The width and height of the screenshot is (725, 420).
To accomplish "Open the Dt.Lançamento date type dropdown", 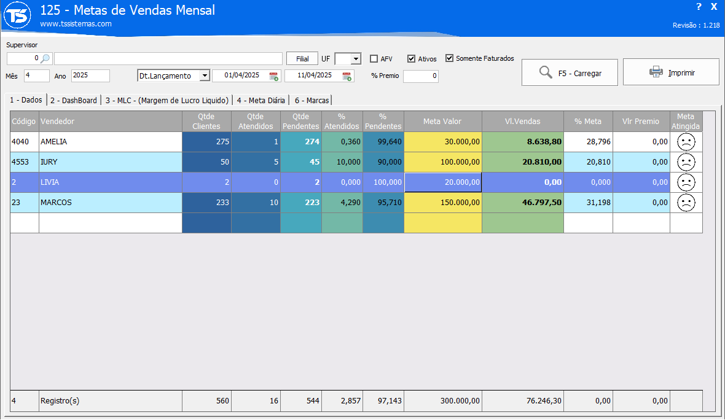I will pos(205,76).
